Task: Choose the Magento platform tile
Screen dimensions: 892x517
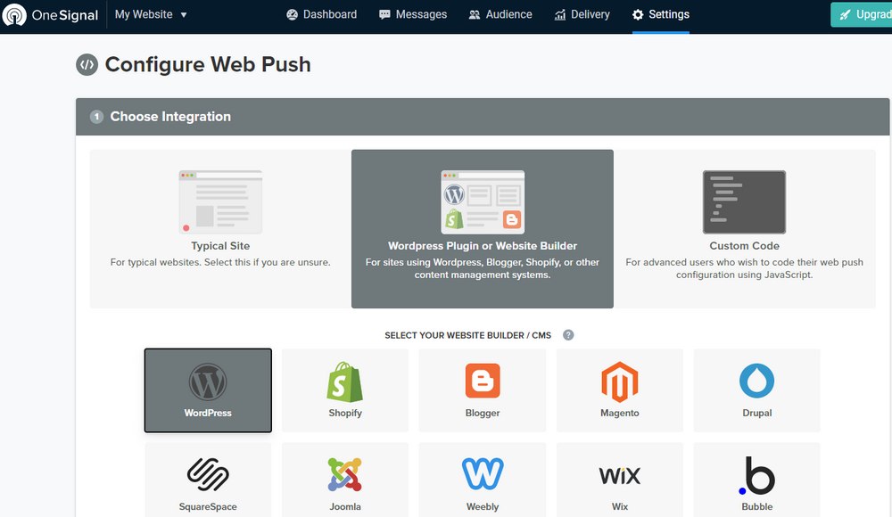Action: [620, 390]
